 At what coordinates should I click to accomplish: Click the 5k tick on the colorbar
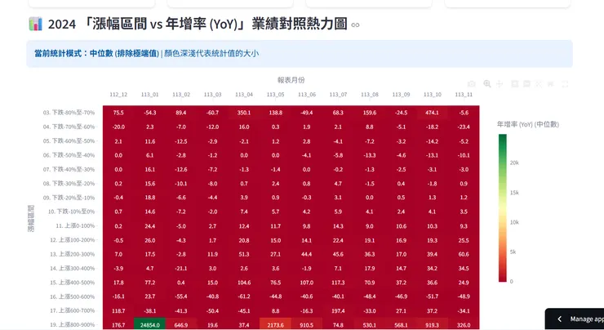pos(513,252)
